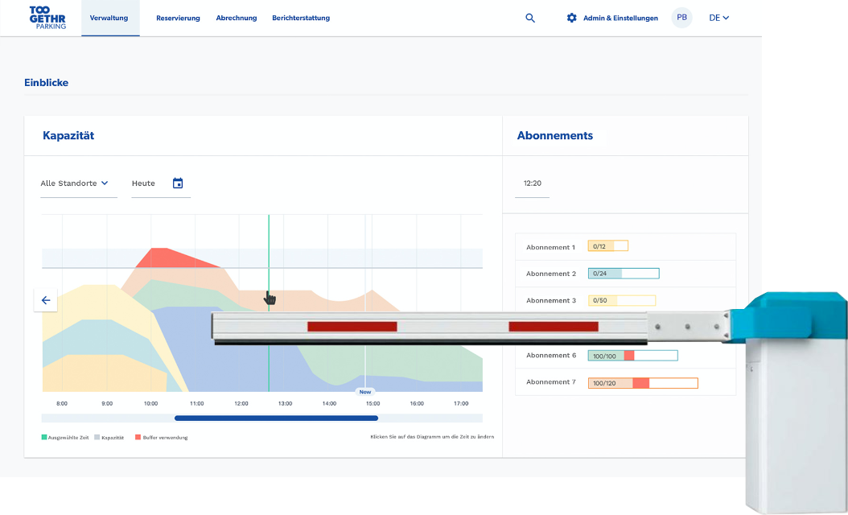848x515 pixels.
Task: Click the Abonnement 2 progress bar 0/24
Action: coord(624,273)
